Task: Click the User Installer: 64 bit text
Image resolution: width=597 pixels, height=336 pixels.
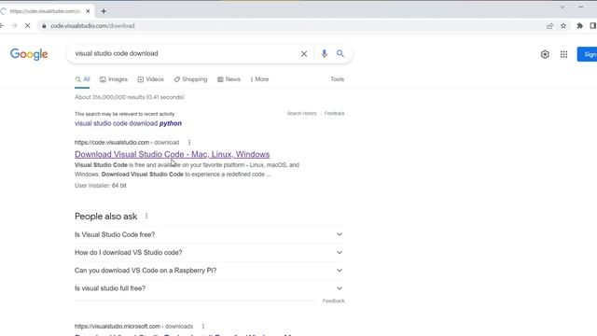Action: [x=101, y=186]
